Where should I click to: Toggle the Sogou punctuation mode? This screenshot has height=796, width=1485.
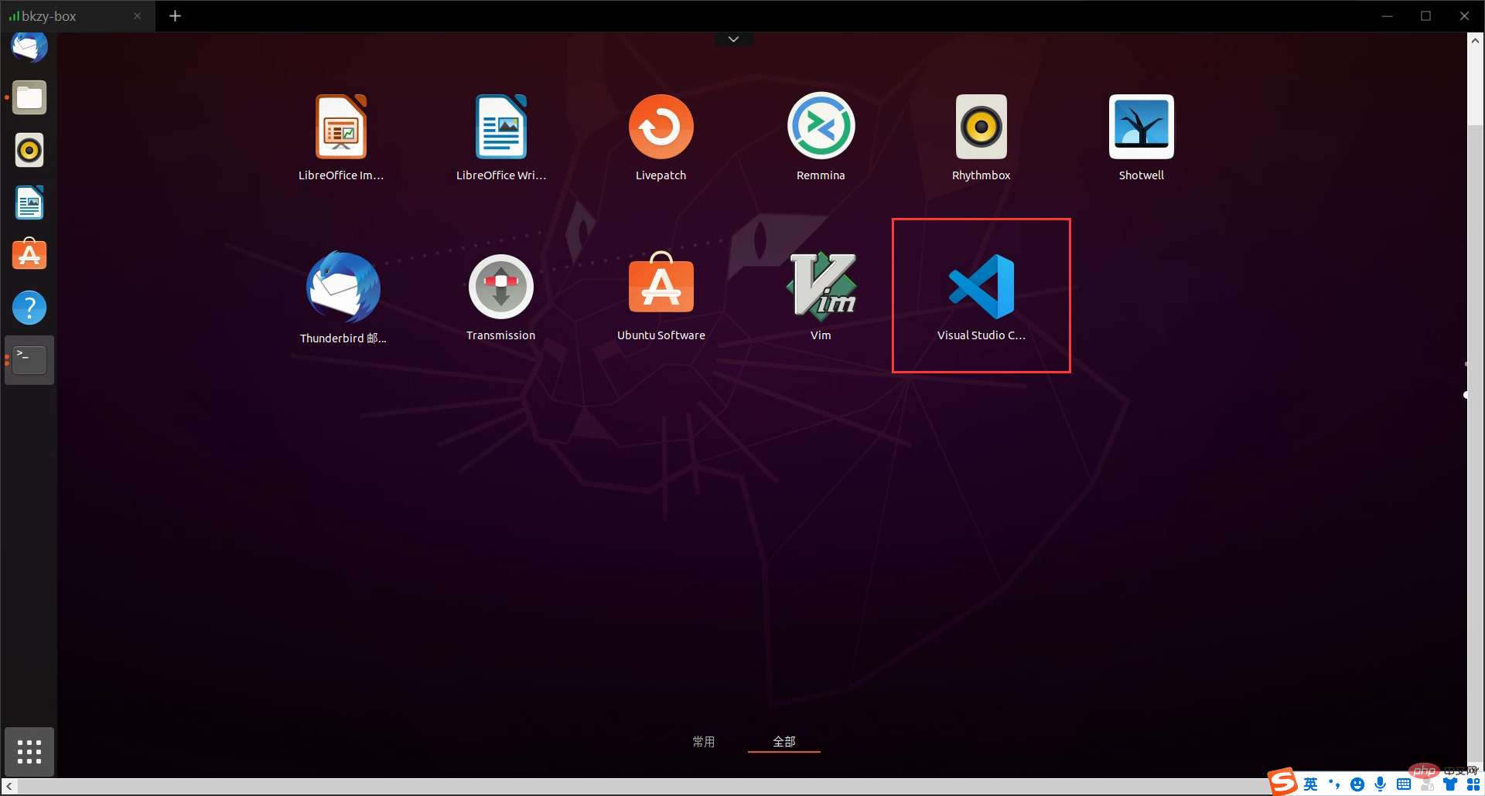pos(1334,784)
